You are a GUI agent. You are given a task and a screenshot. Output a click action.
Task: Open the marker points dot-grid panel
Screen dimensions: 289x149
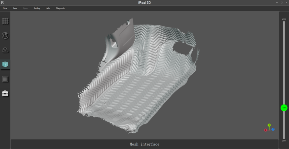tap(5, 21)
